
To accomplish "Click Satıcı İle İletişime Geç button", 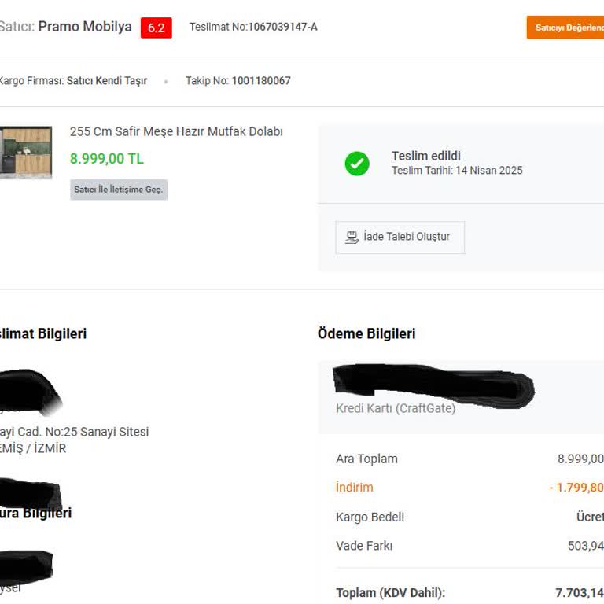I will [x=119, y=190].
